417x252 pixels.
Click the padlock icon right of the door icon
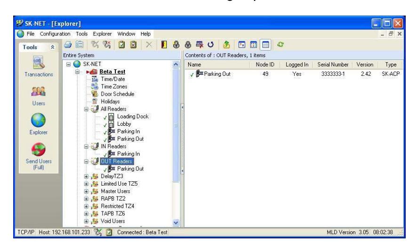tap(176, 45)
